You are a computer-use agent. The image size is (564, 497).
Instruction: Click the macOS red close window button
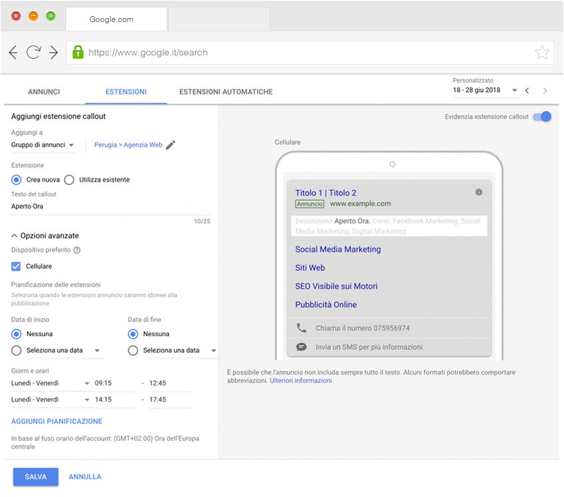pos(16,16)
